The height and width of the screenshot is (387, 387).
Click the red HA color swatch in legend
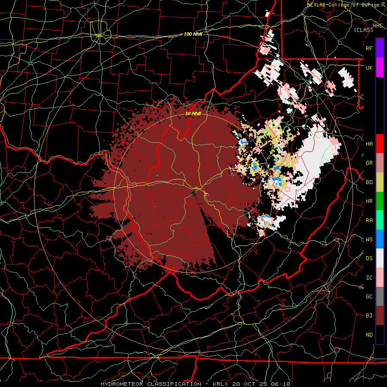pyautogui.click(x=380, y=144)
